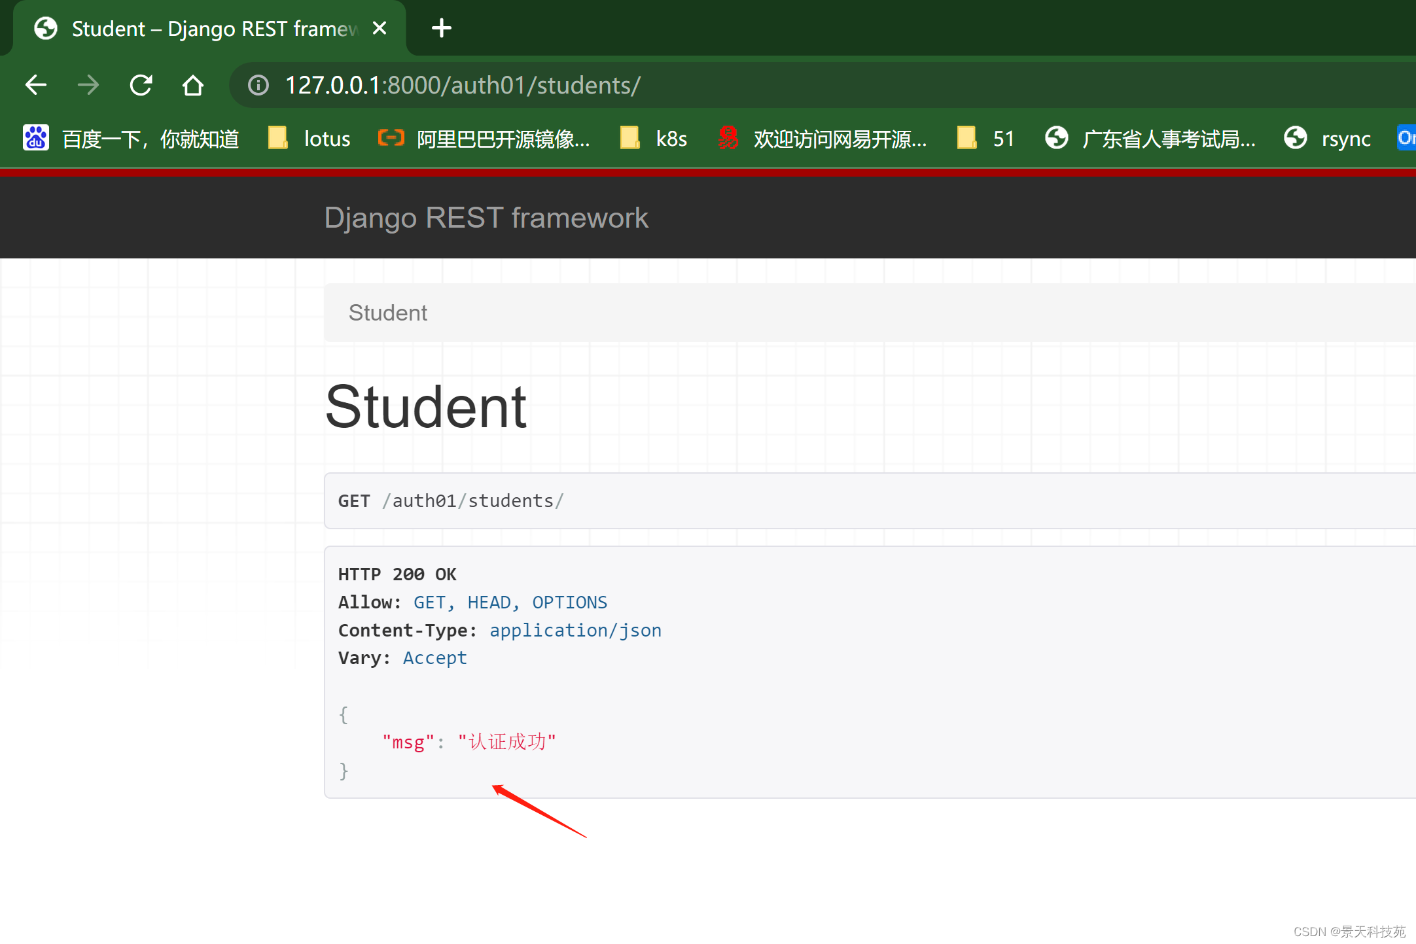Click the globe favicon on the Student tab

(x=46, y=28)
